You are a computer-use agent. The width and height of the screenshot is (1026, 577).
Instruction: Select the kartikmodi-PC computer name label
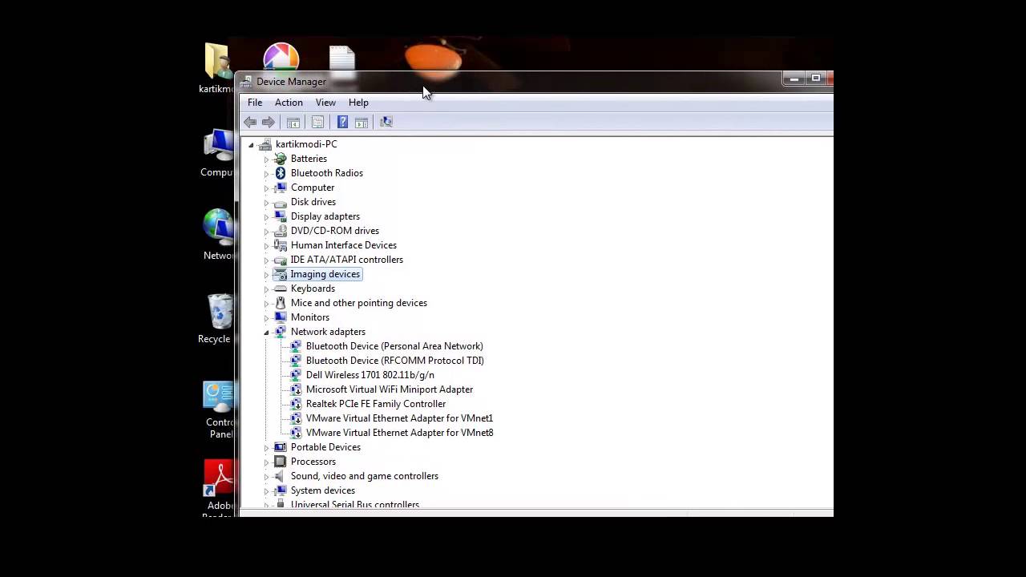pyautogui.click(x=306, y=144)
